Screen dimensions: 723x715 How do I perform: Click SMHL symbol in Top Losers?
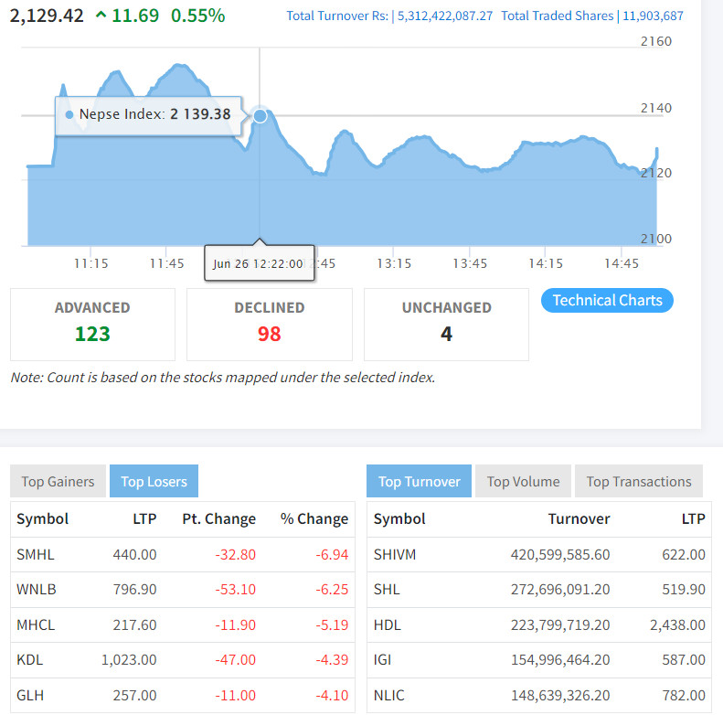[x=36, y=554]
